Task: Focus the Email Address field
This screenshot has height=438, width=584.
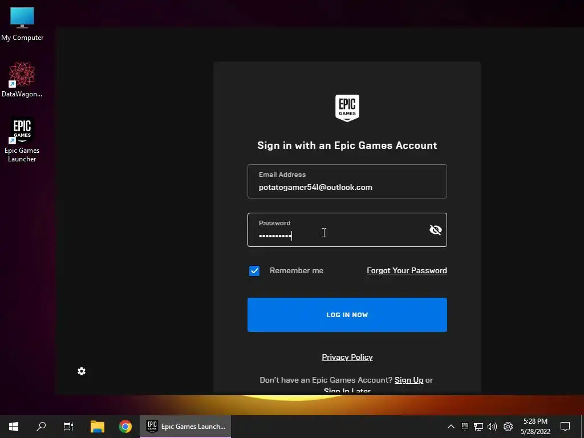Action: click(x=347, y=181)
